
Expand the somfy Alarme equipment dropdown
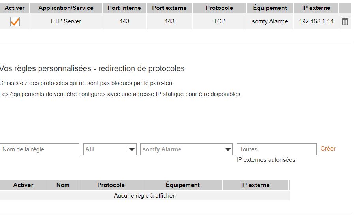[x=186, y=149]
